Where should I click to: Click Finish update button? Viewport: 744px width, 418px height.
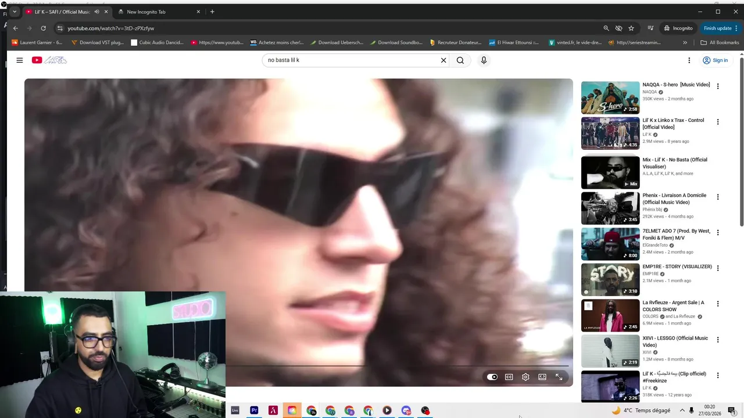point(721,28)
